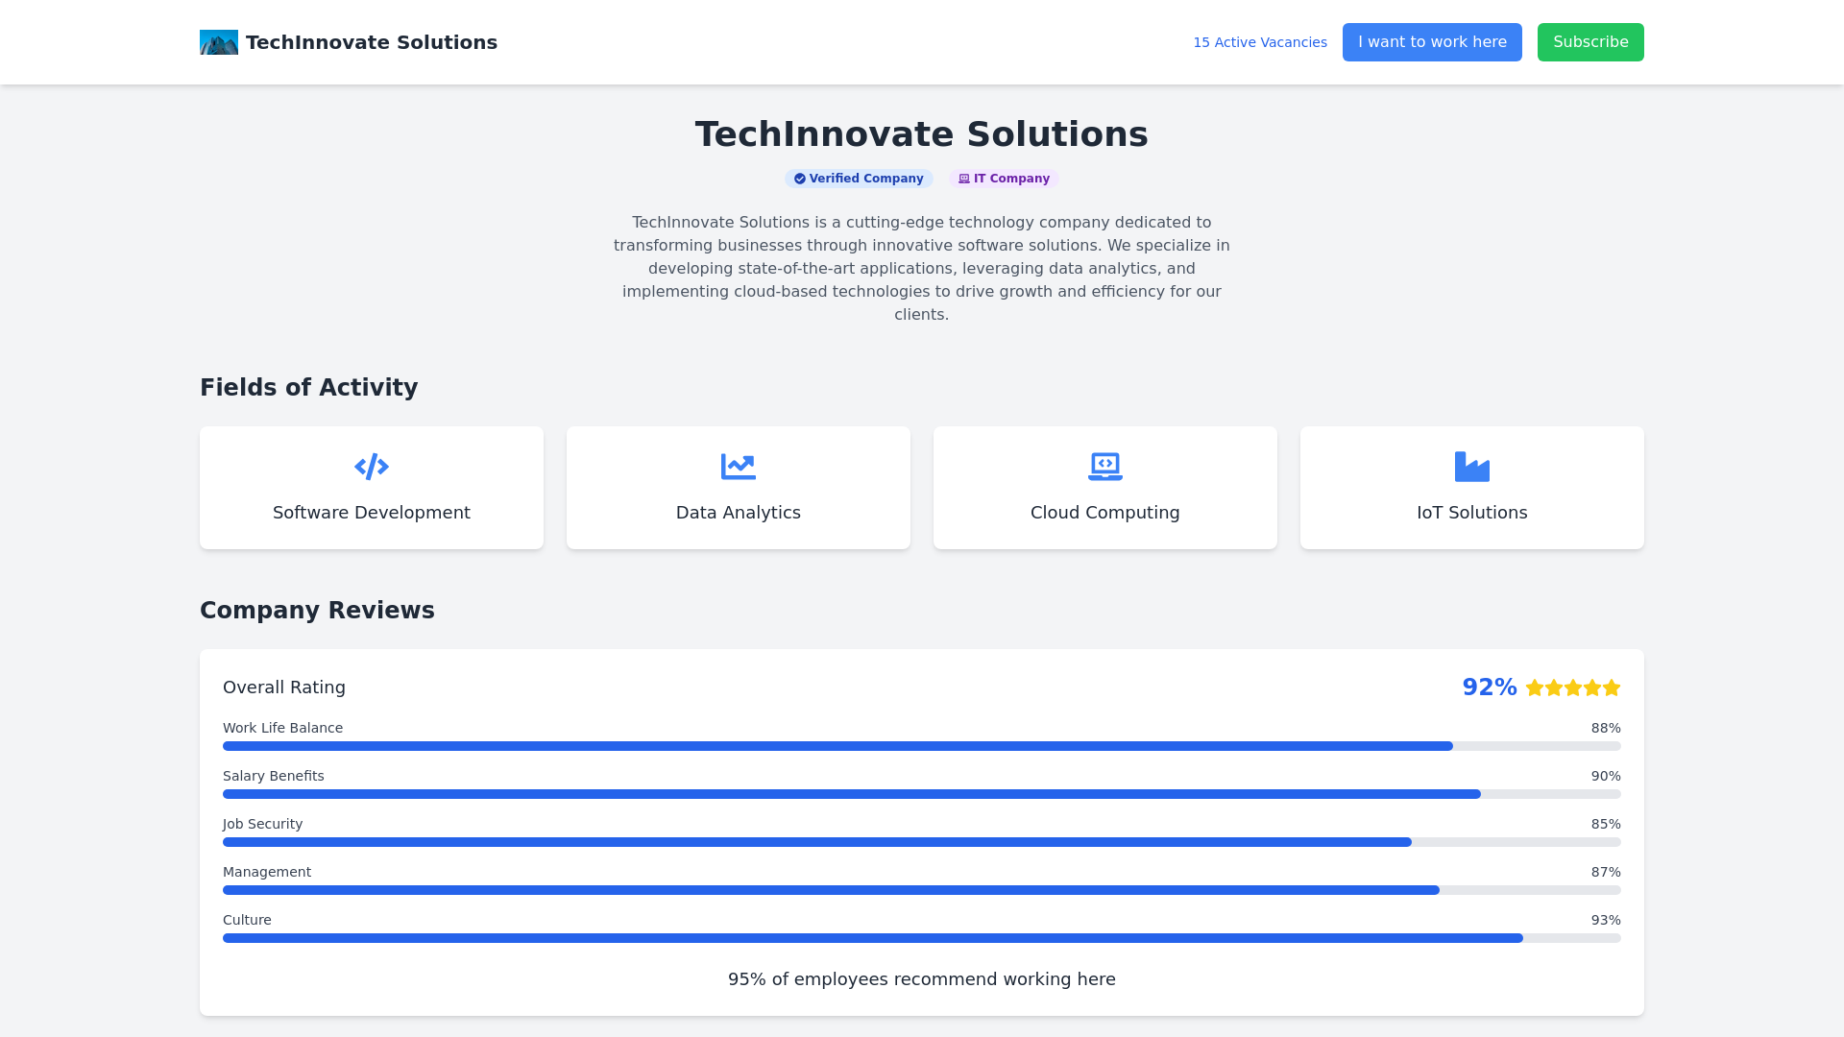Select the Verified Company badge

coord(859,179)
